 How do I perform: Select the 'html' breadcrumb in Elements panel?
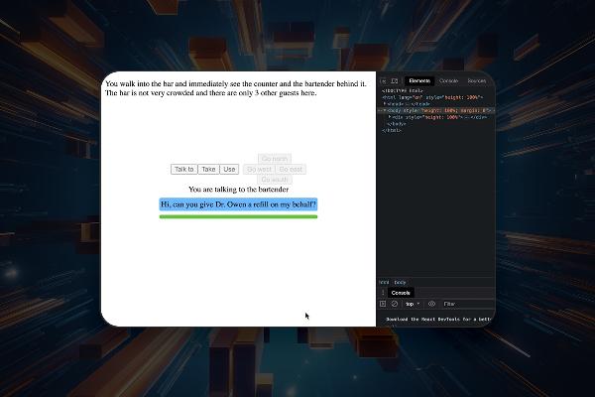coord(384,282)
